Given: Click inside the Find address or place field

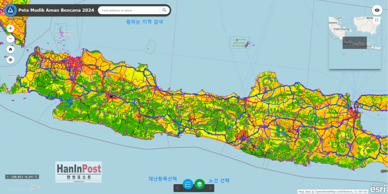Looking at the screenshot, I should (129, 10).
